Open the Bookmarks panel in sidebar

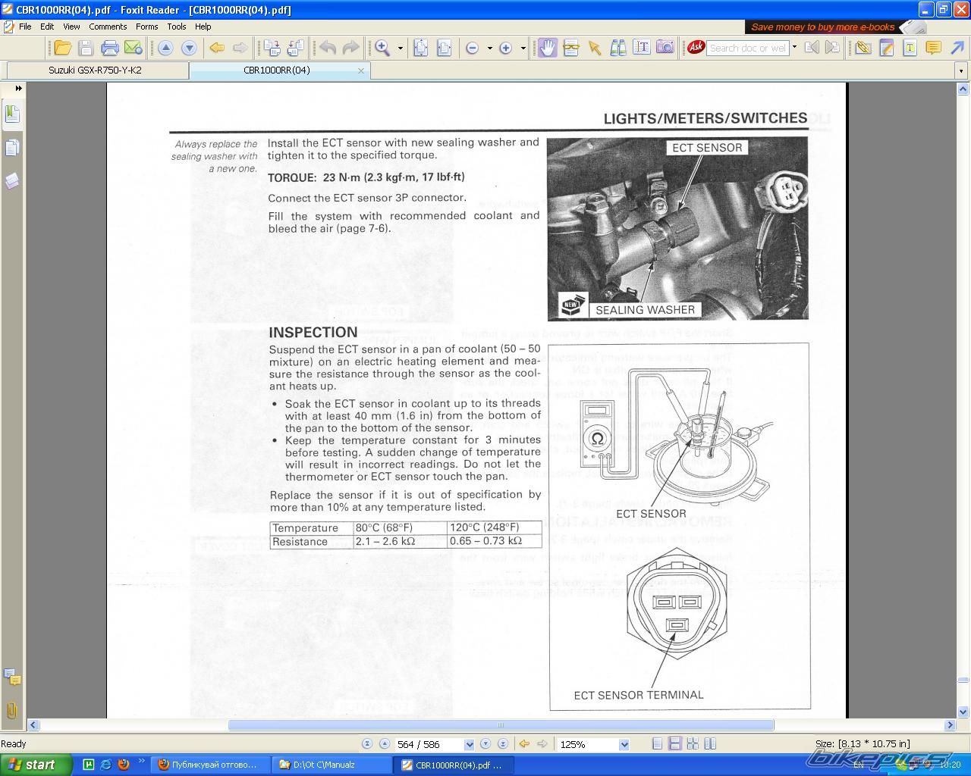[12, 114]
